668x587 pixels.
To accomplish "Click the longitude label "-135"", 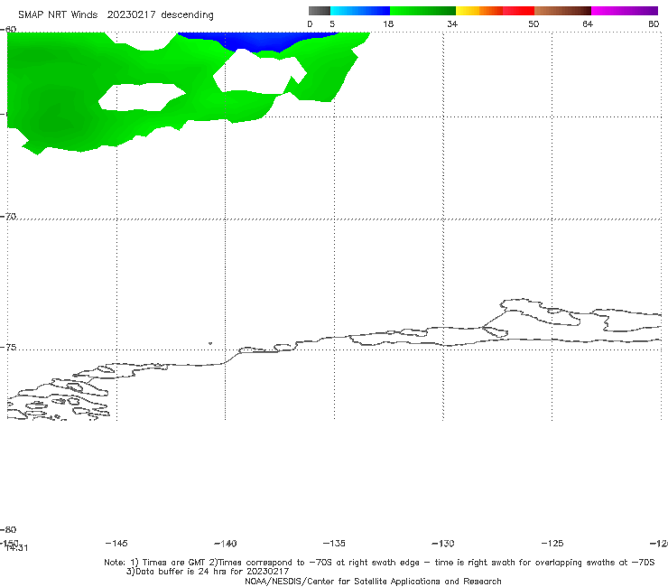I will coord(334,543).
